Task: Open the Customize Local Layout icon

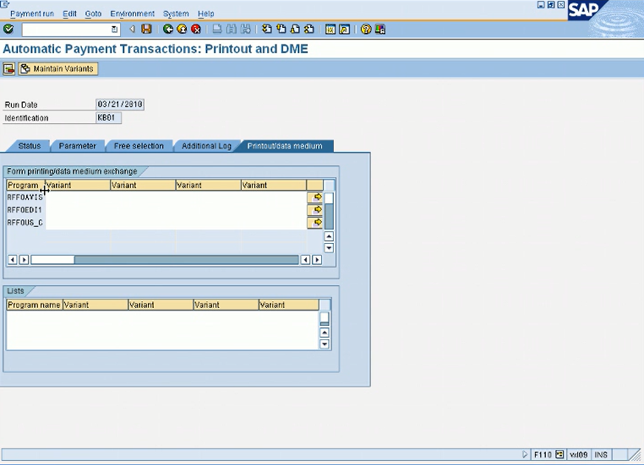Action: [380, 29]
